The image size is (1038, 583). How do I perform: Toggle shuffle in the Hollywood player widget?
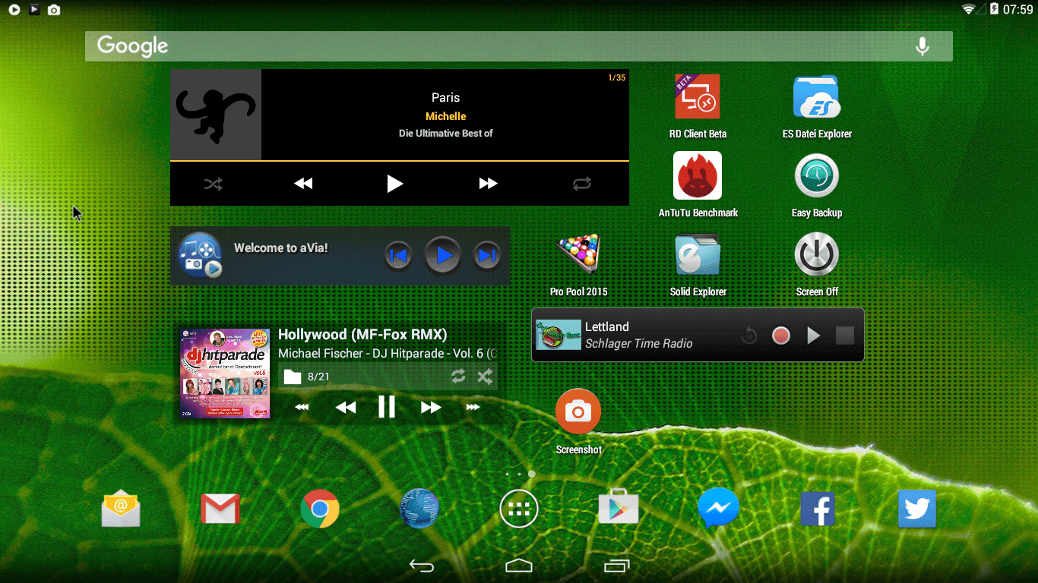click(484, 377)
